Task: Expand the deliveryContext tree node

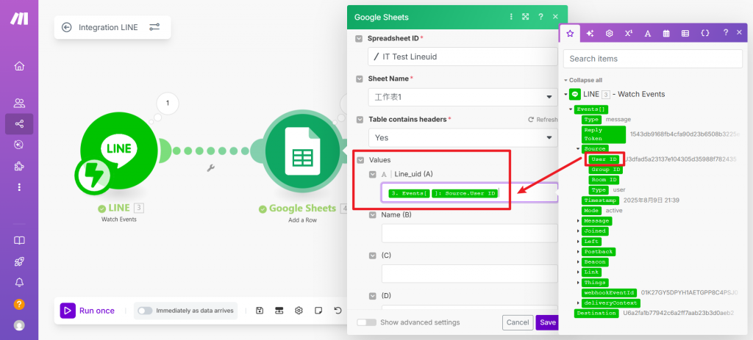Action: 578,303
